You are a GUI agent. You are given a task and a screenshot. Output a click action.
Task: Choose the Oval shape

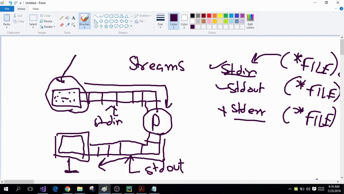[106, 16]
